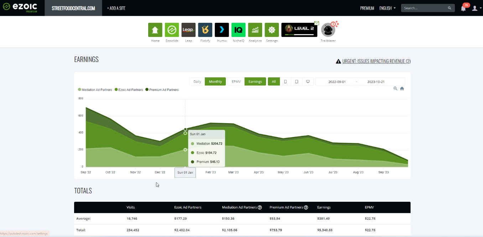Open the Analytics chart icon
The height and width of the screenshot is (237, 483).
[255, 30]
